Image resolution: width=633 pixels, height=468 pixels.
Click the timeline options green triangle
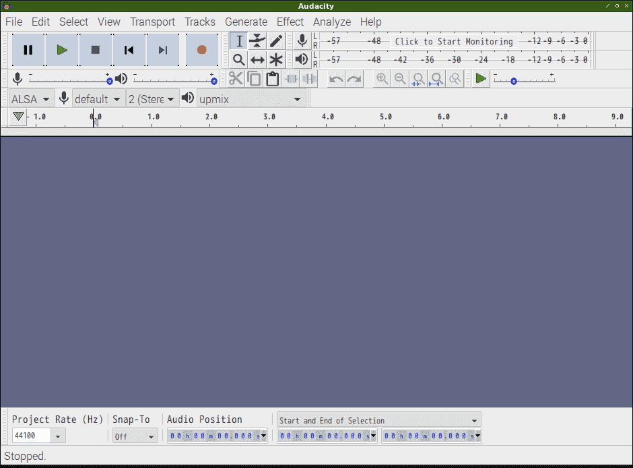click(18, 117)
